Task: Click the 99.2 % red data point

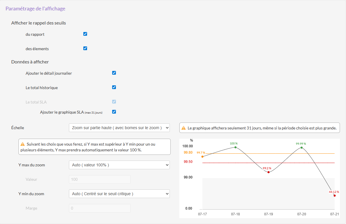Action: click(268, 172)
